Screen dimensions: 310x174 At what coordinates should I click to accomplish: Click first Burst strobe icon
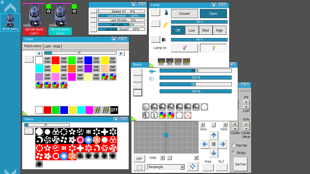(x=161, y=62)
